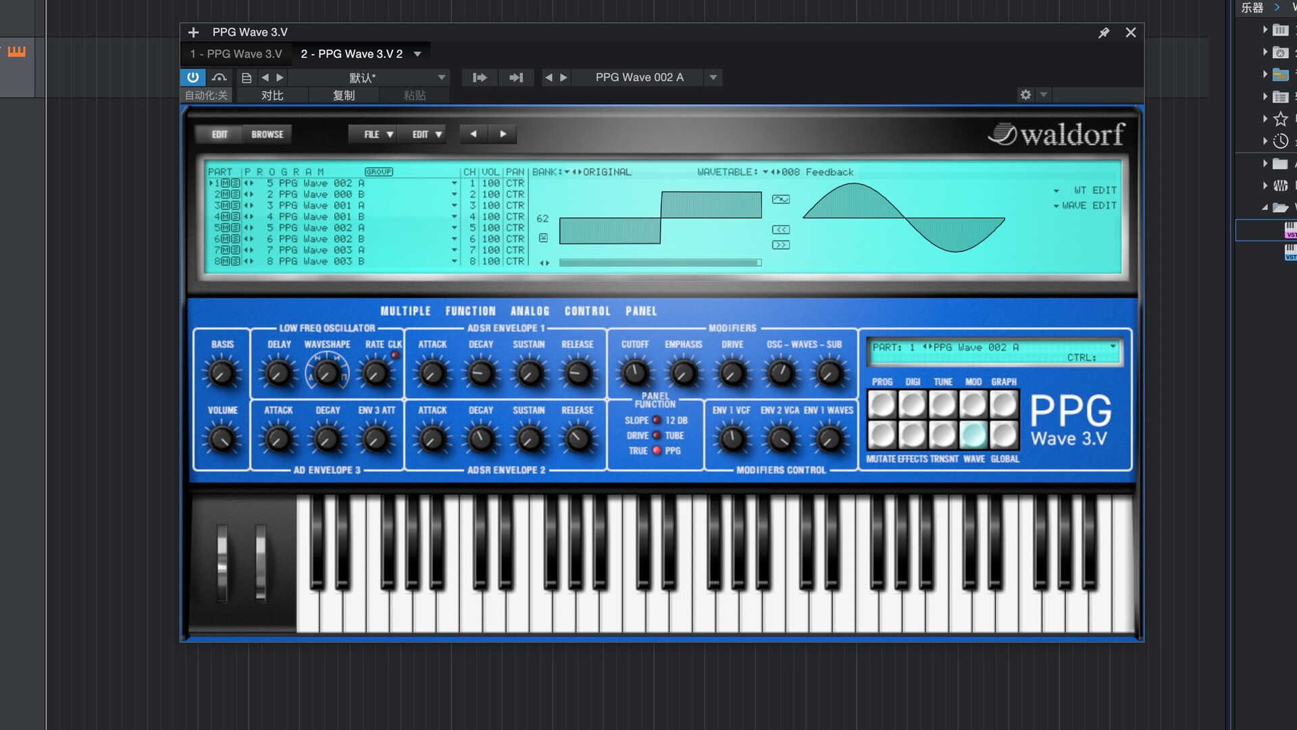1297x730 pixels.
Task: Toggle the DRIVE TUBE LED
Action: pos(657,435)
